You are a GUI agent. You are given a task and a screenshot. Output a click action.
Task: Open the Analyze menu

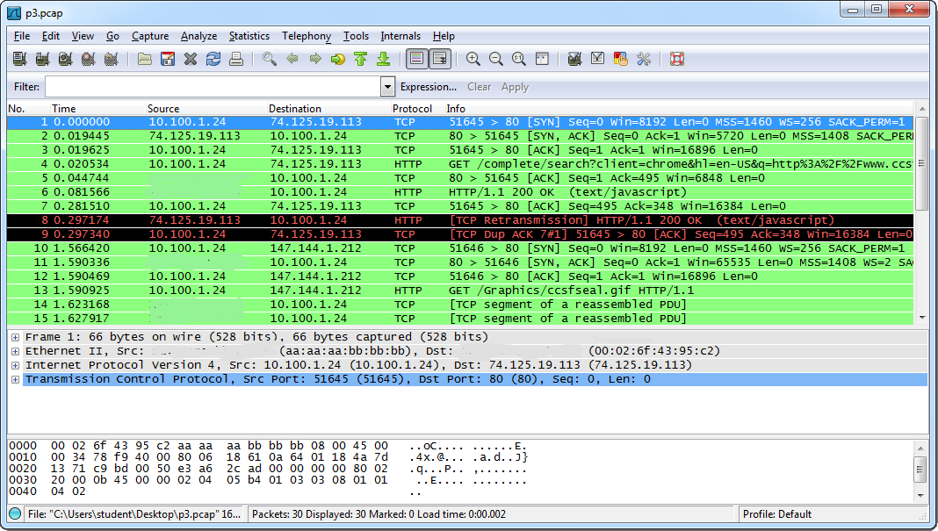[198, 36]
